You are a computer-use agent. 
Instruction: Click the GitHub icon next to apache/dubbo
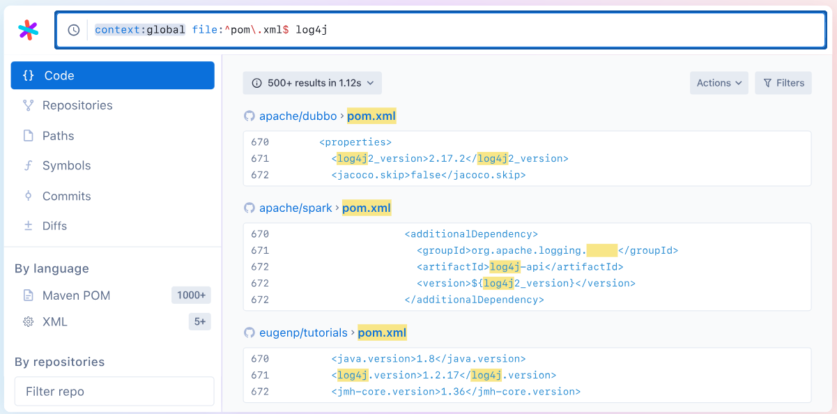tap(249, 116)
